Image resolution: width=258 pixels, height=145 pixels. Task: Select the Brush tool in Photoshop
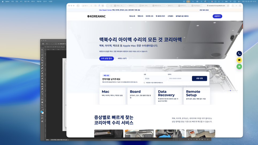[42, 71]
